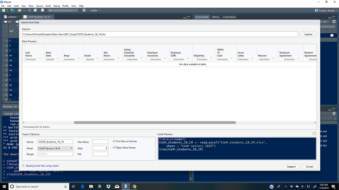
Task: Copy the code preview using the clipboard icon
Action: pos(315,133)
